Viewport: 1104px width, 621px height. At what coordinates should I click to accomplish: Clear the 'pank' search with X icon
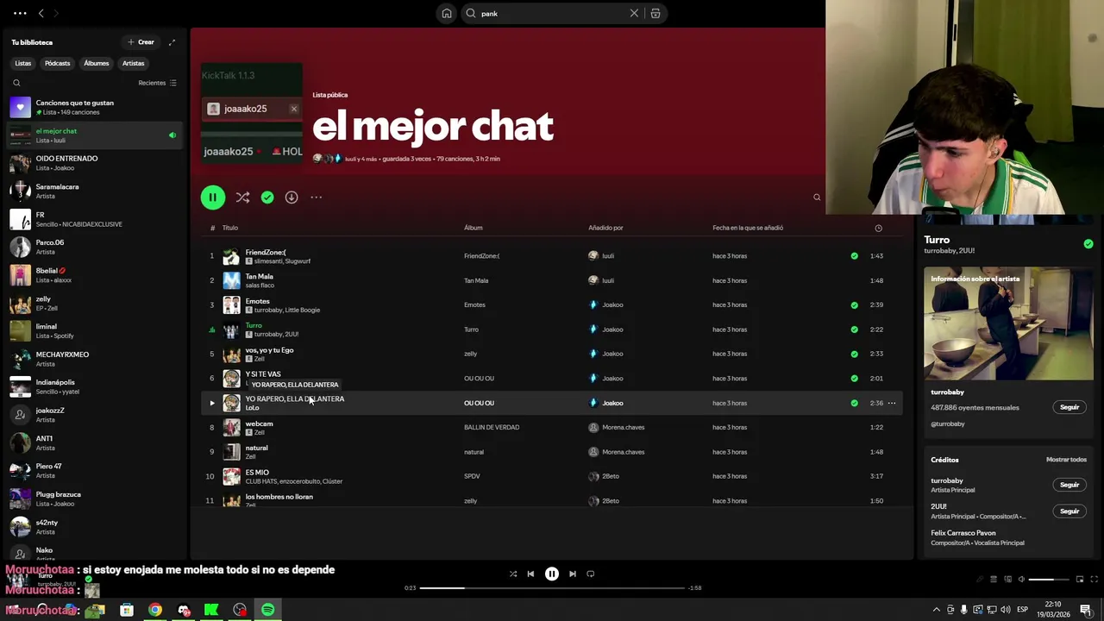pos(634,13)
